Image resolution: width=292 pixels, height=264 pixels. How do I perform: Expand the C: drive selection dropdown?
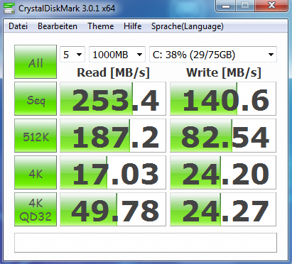213,55
